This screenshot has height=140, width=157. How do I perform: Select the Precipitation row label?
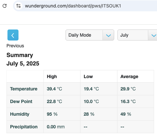(24, 127)
